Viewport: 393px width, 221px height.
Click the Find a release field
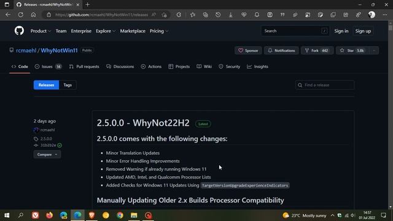325,85
